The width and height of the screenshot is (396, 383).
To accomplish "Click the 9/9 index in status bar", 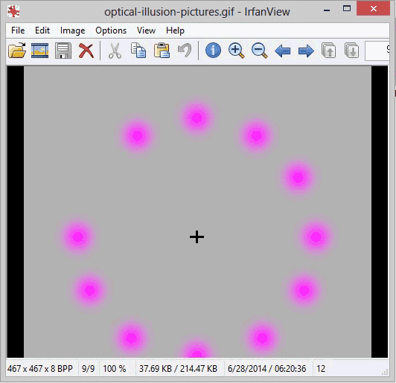I will pos(88,369).
